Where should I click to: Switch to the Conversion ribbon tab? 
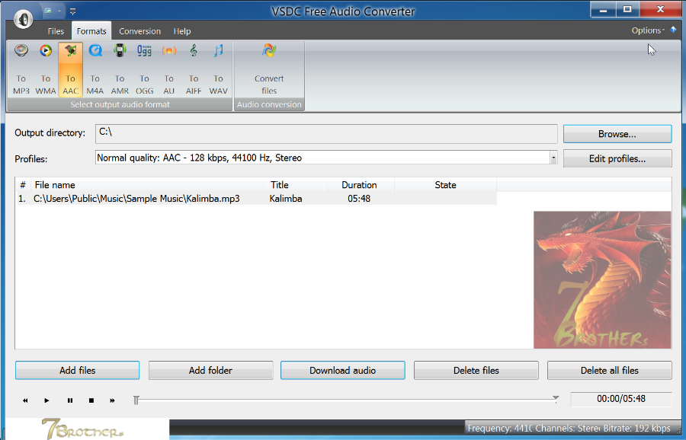139,31
